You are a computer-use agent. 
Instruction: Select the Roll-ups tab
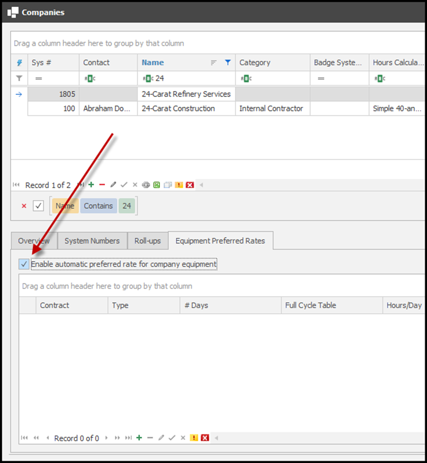tap(147, 241)
